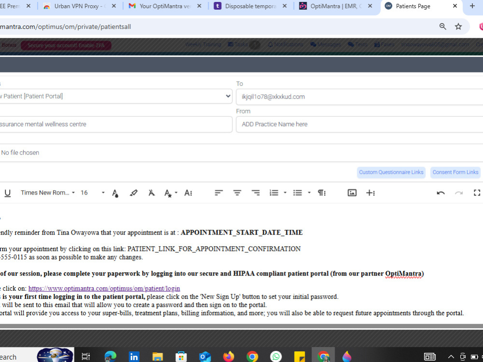Open Outlook from the taskbar
Screen dimensions: 483x362
tap(205, 357)
